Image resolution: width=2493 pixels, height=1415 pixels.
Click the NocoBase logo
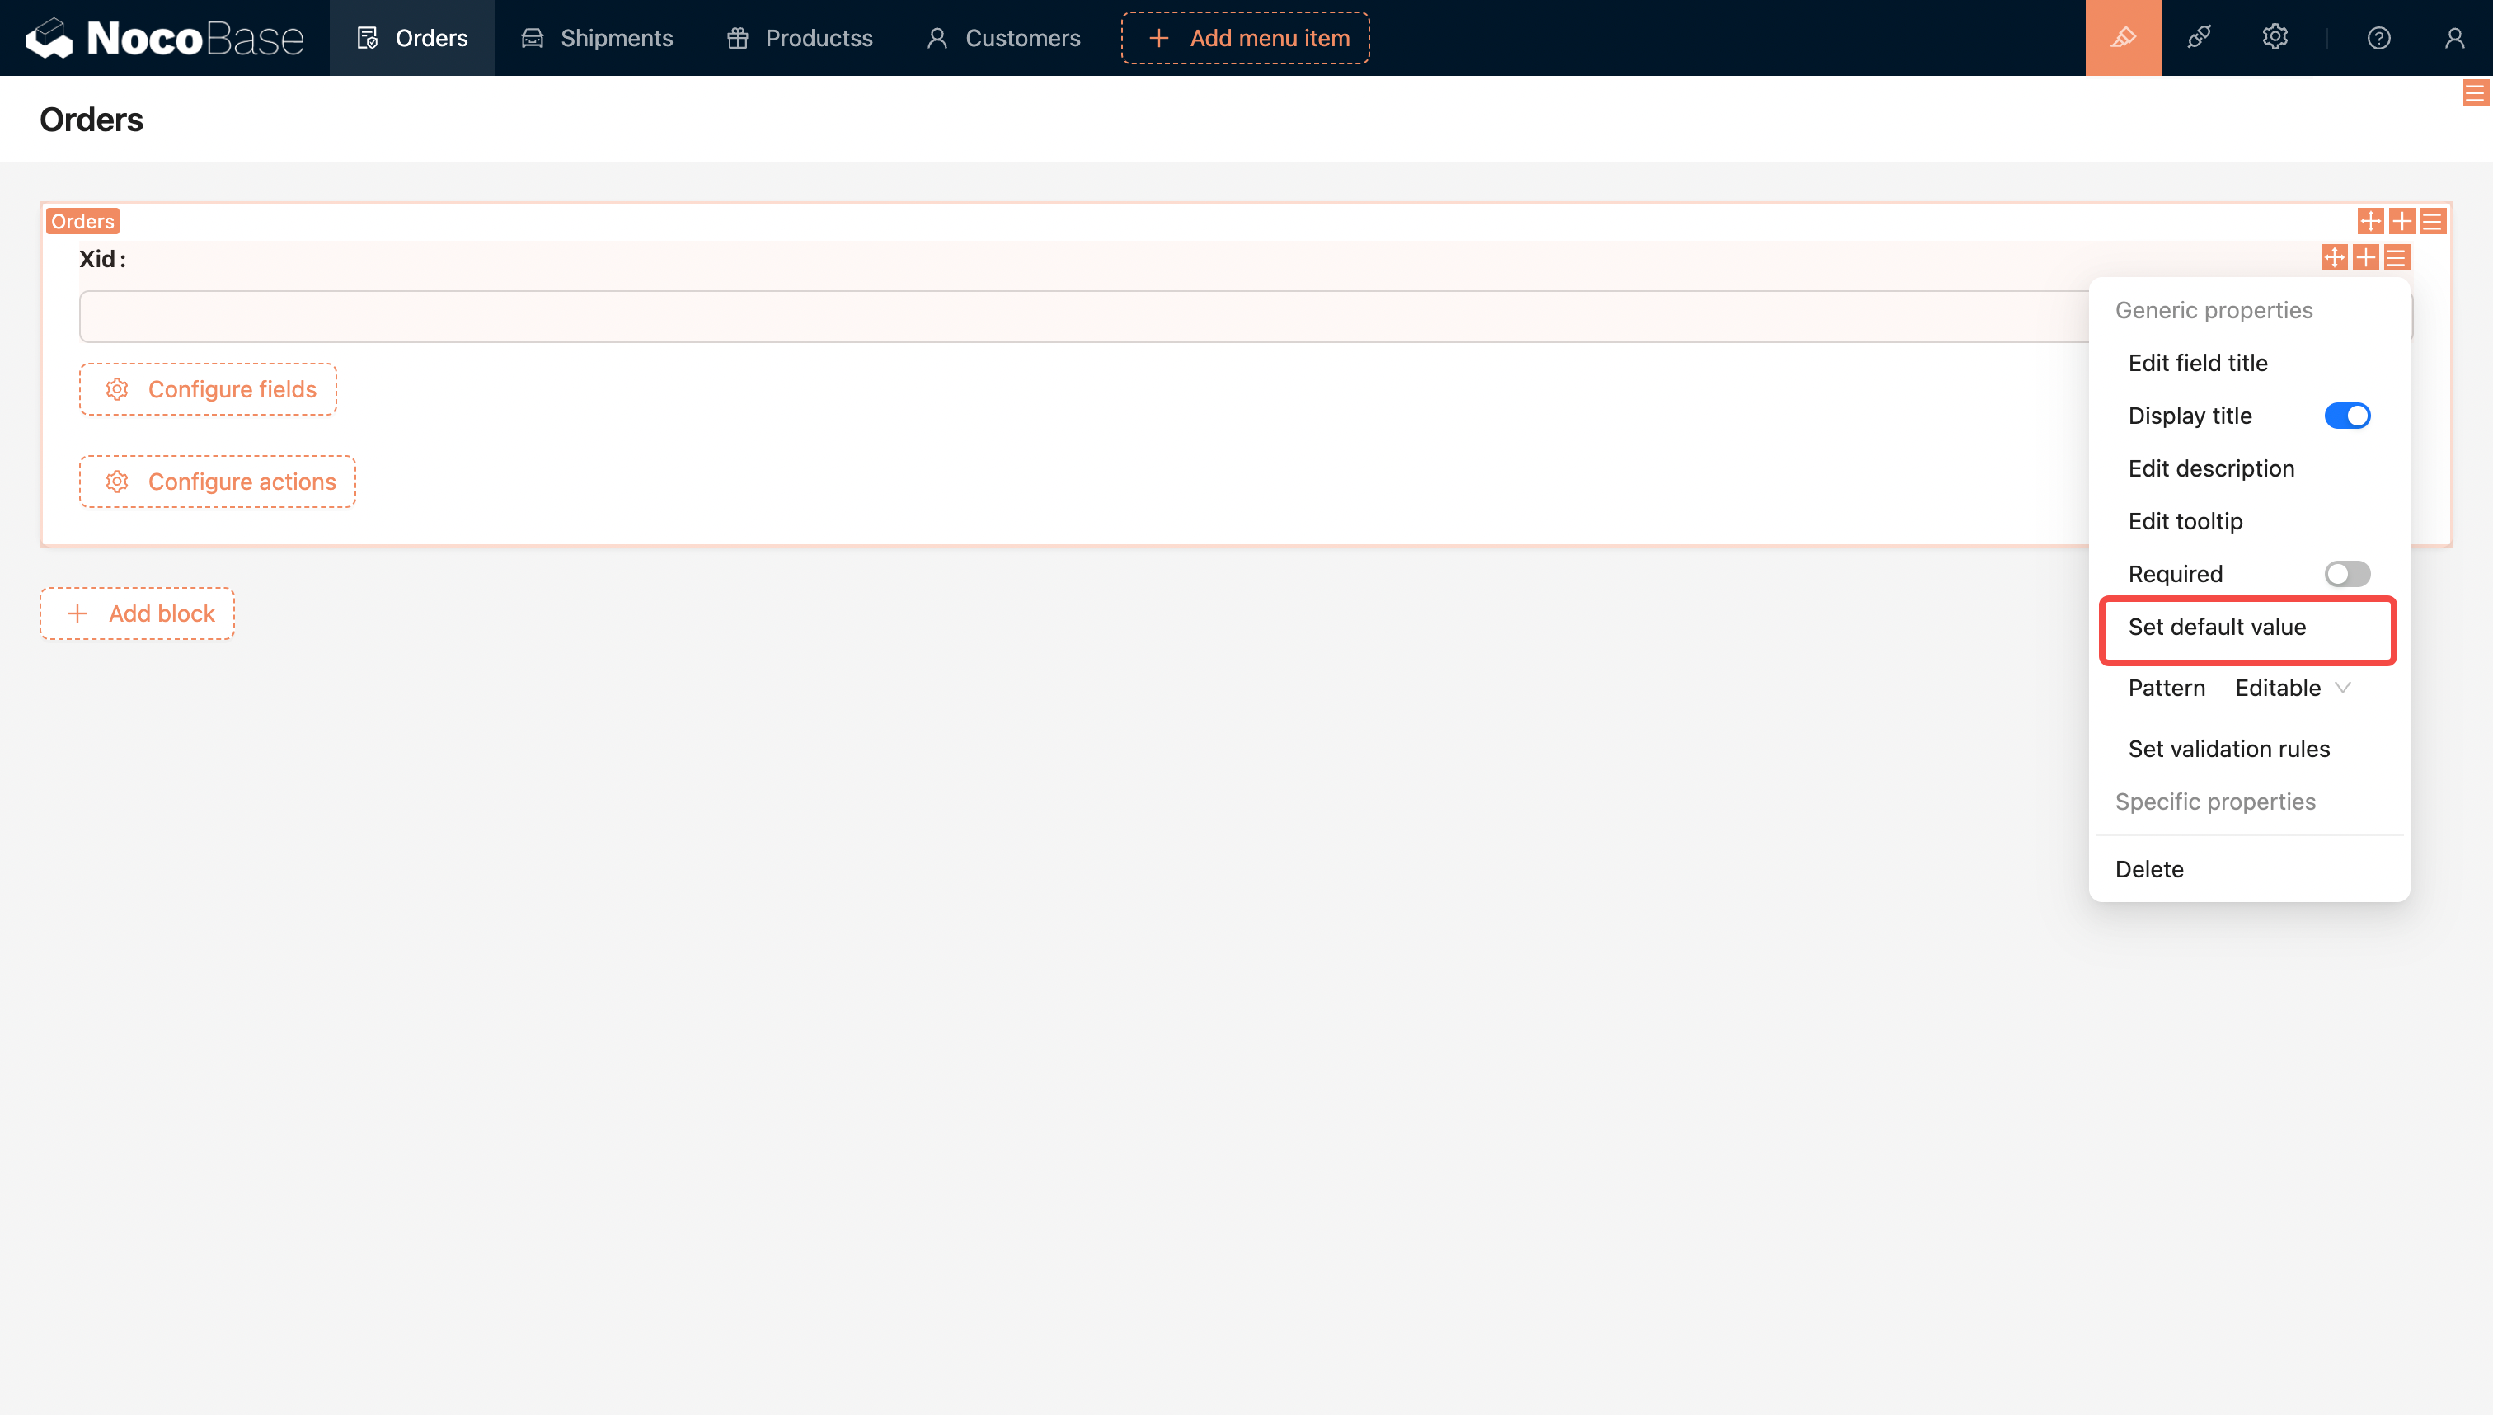165,38
